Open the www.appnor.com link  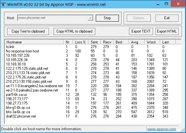click(x=161, y=129)
